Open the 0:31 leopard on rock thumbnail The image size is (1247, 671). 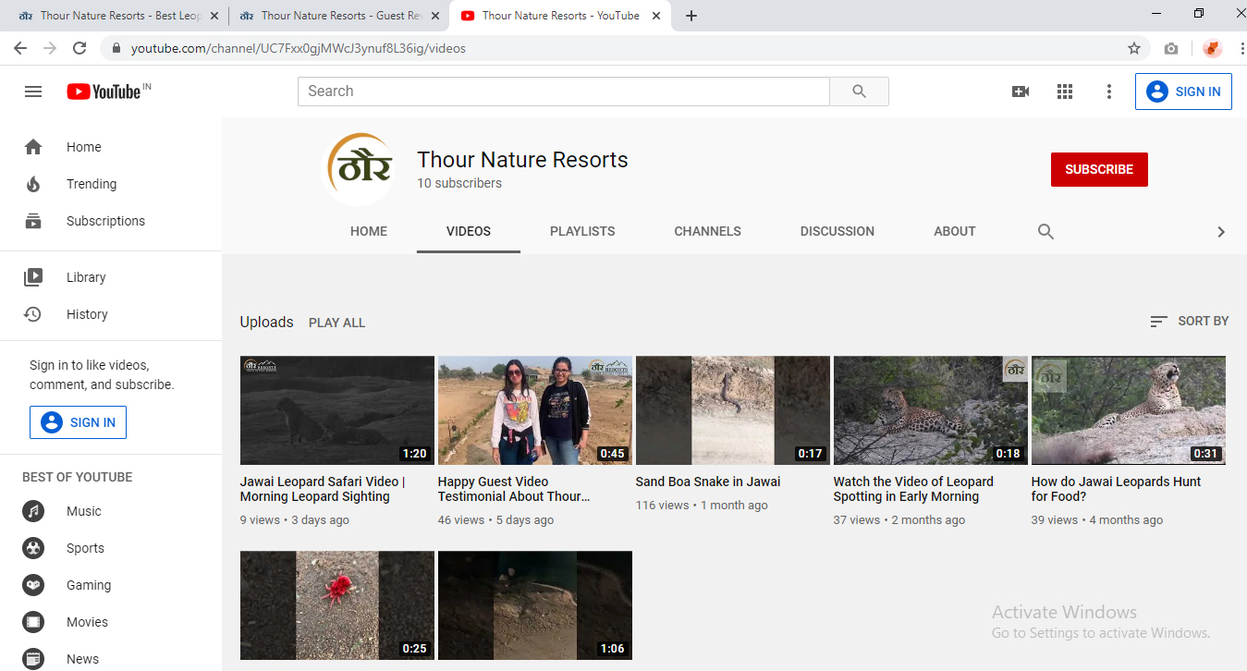click(x=1129, y=410)
